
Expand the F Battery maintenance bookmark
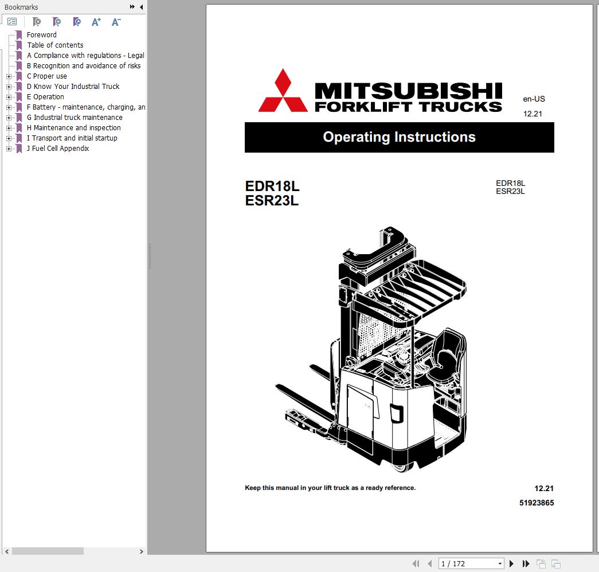click(9, 107)
